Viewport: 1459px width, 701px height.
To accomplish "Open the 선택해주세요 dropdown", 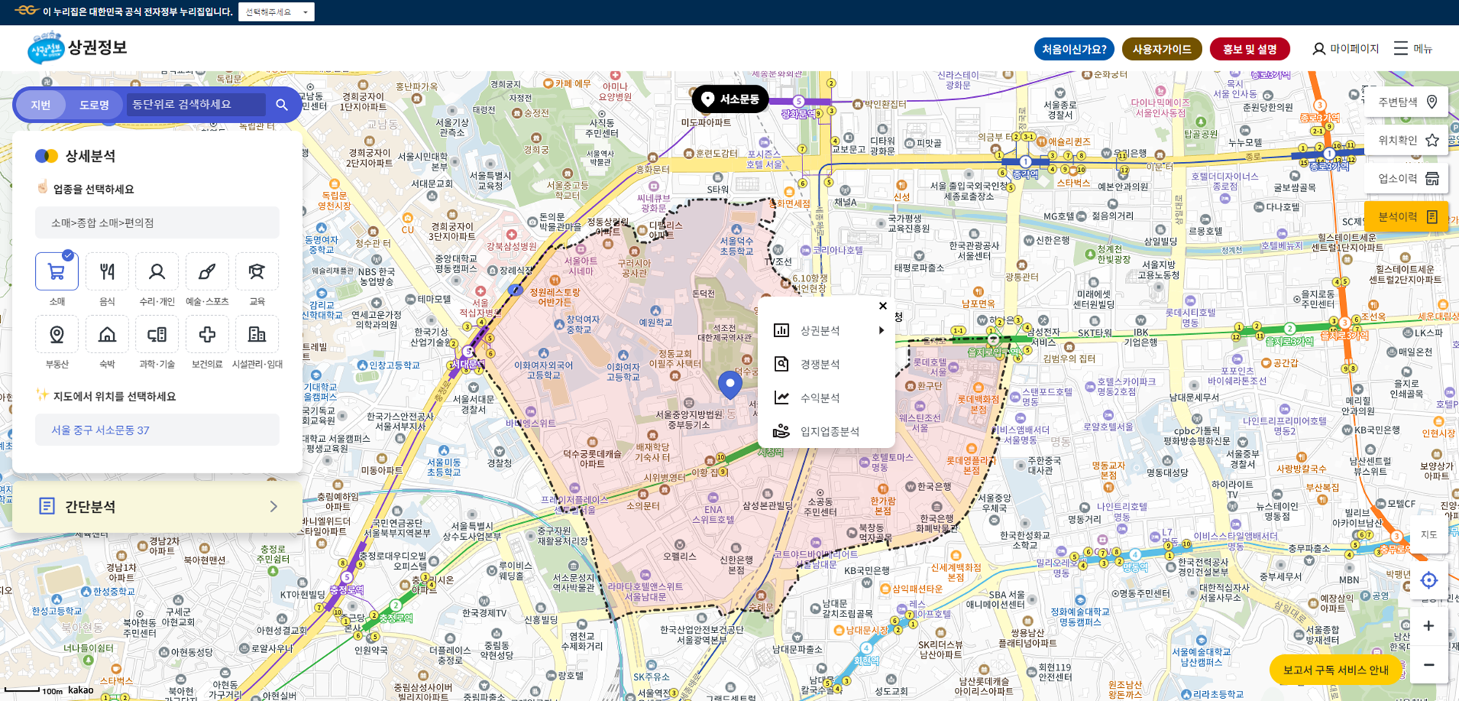I will click(x=277, y=12).
